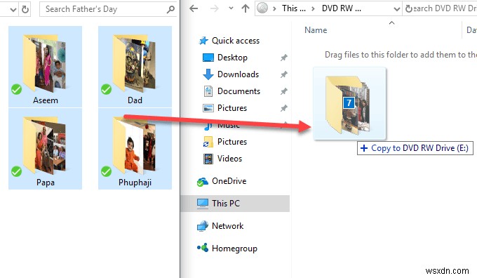Click the This PC computer icon
The width and height of the screenshot is (477, 278).
tap(202, 204)
